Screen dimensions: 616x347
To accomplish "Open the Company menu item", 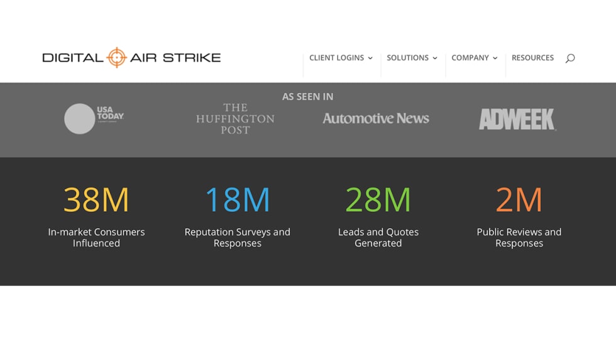I will tap(470, 58).
